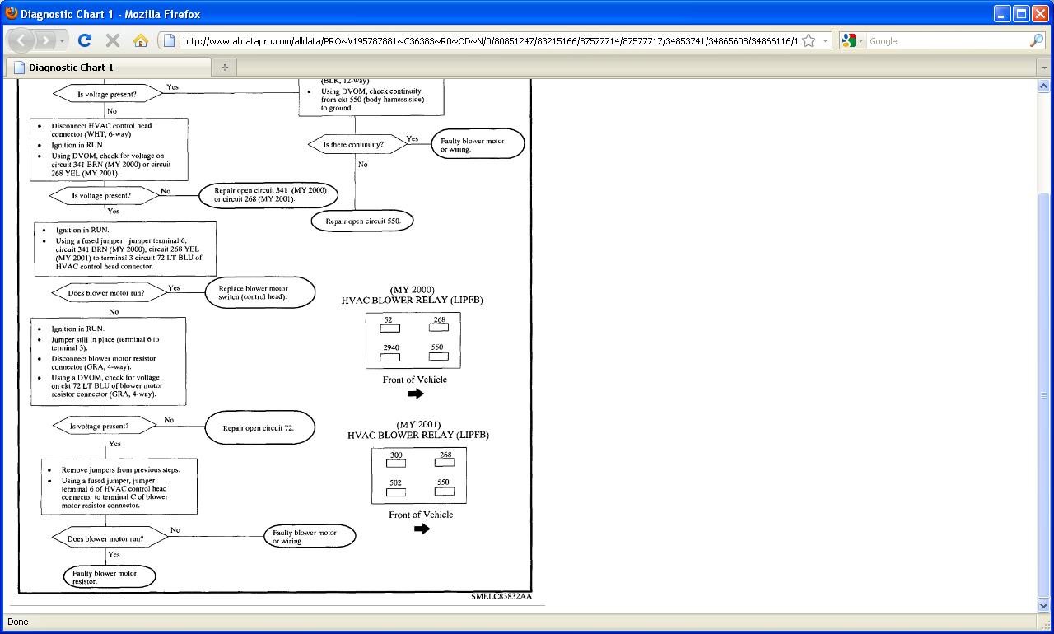Select the Diagnostic Chart 1 tab
The height and width of the screenshot is (634, 1054).
(108, 68)
